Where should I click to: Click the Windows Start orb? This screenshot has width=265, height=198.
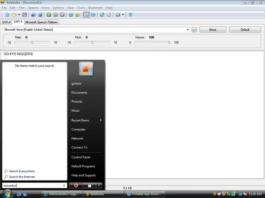(8, 194)
